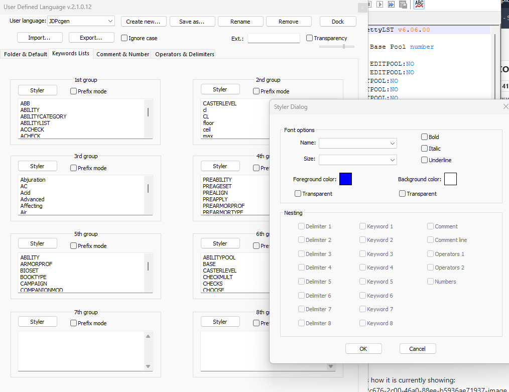Enable Prefix mode for the 1st group
This screenshot has width=509, height=392.
click(74, 91)
